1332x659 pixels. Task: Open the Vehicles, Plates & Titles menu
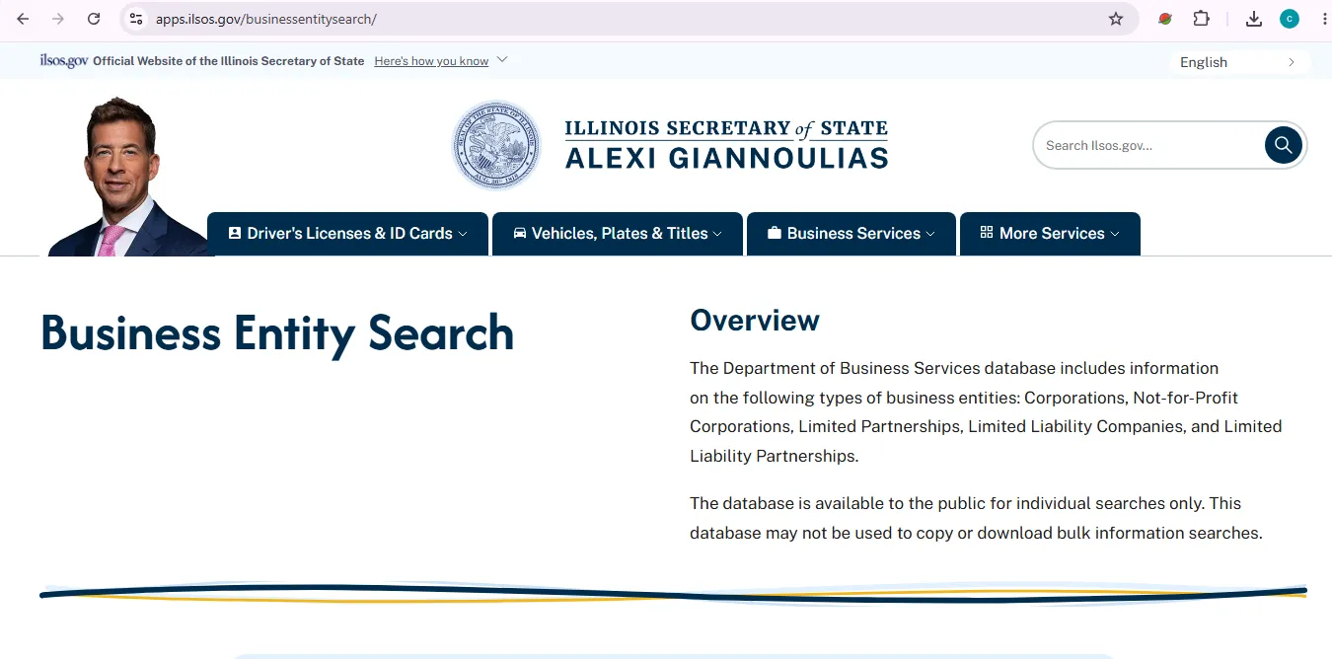pos(618,234)
